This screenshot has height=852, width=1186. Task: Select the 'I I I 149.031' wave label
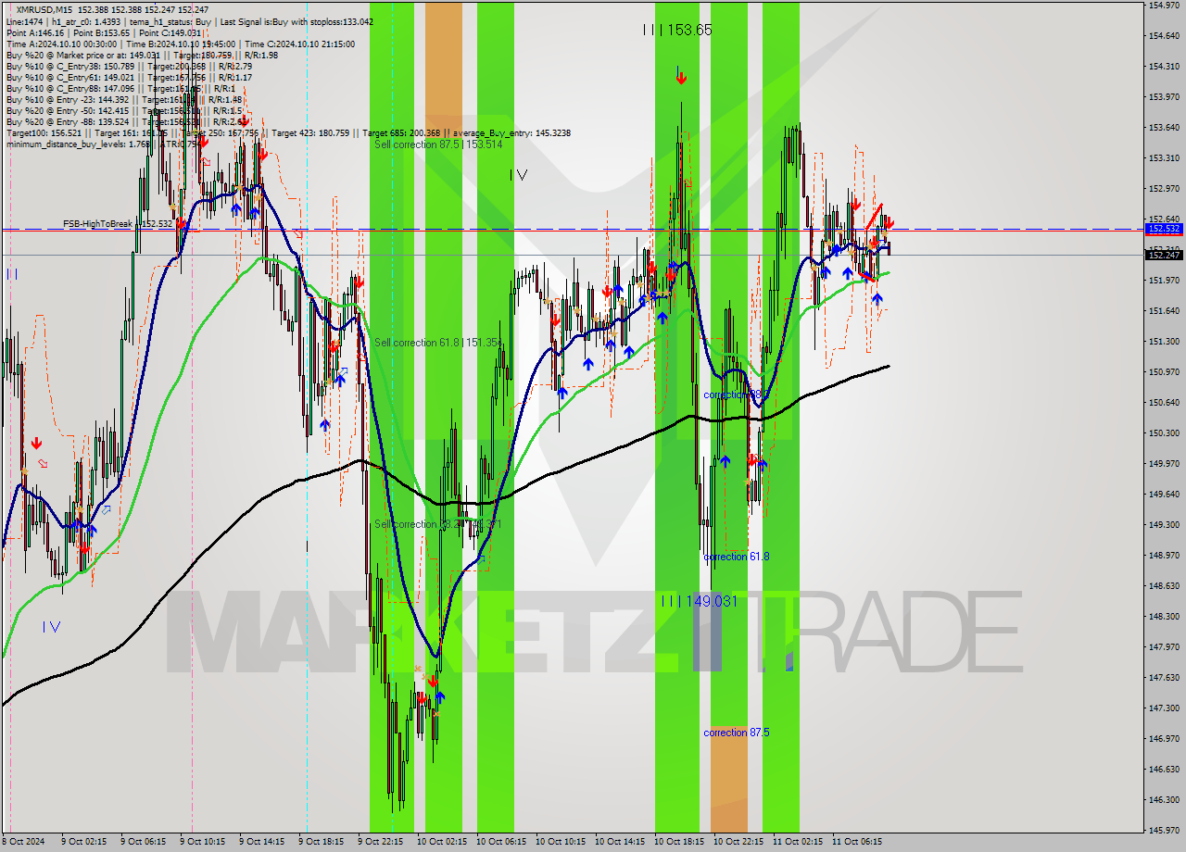pos(700,601)
